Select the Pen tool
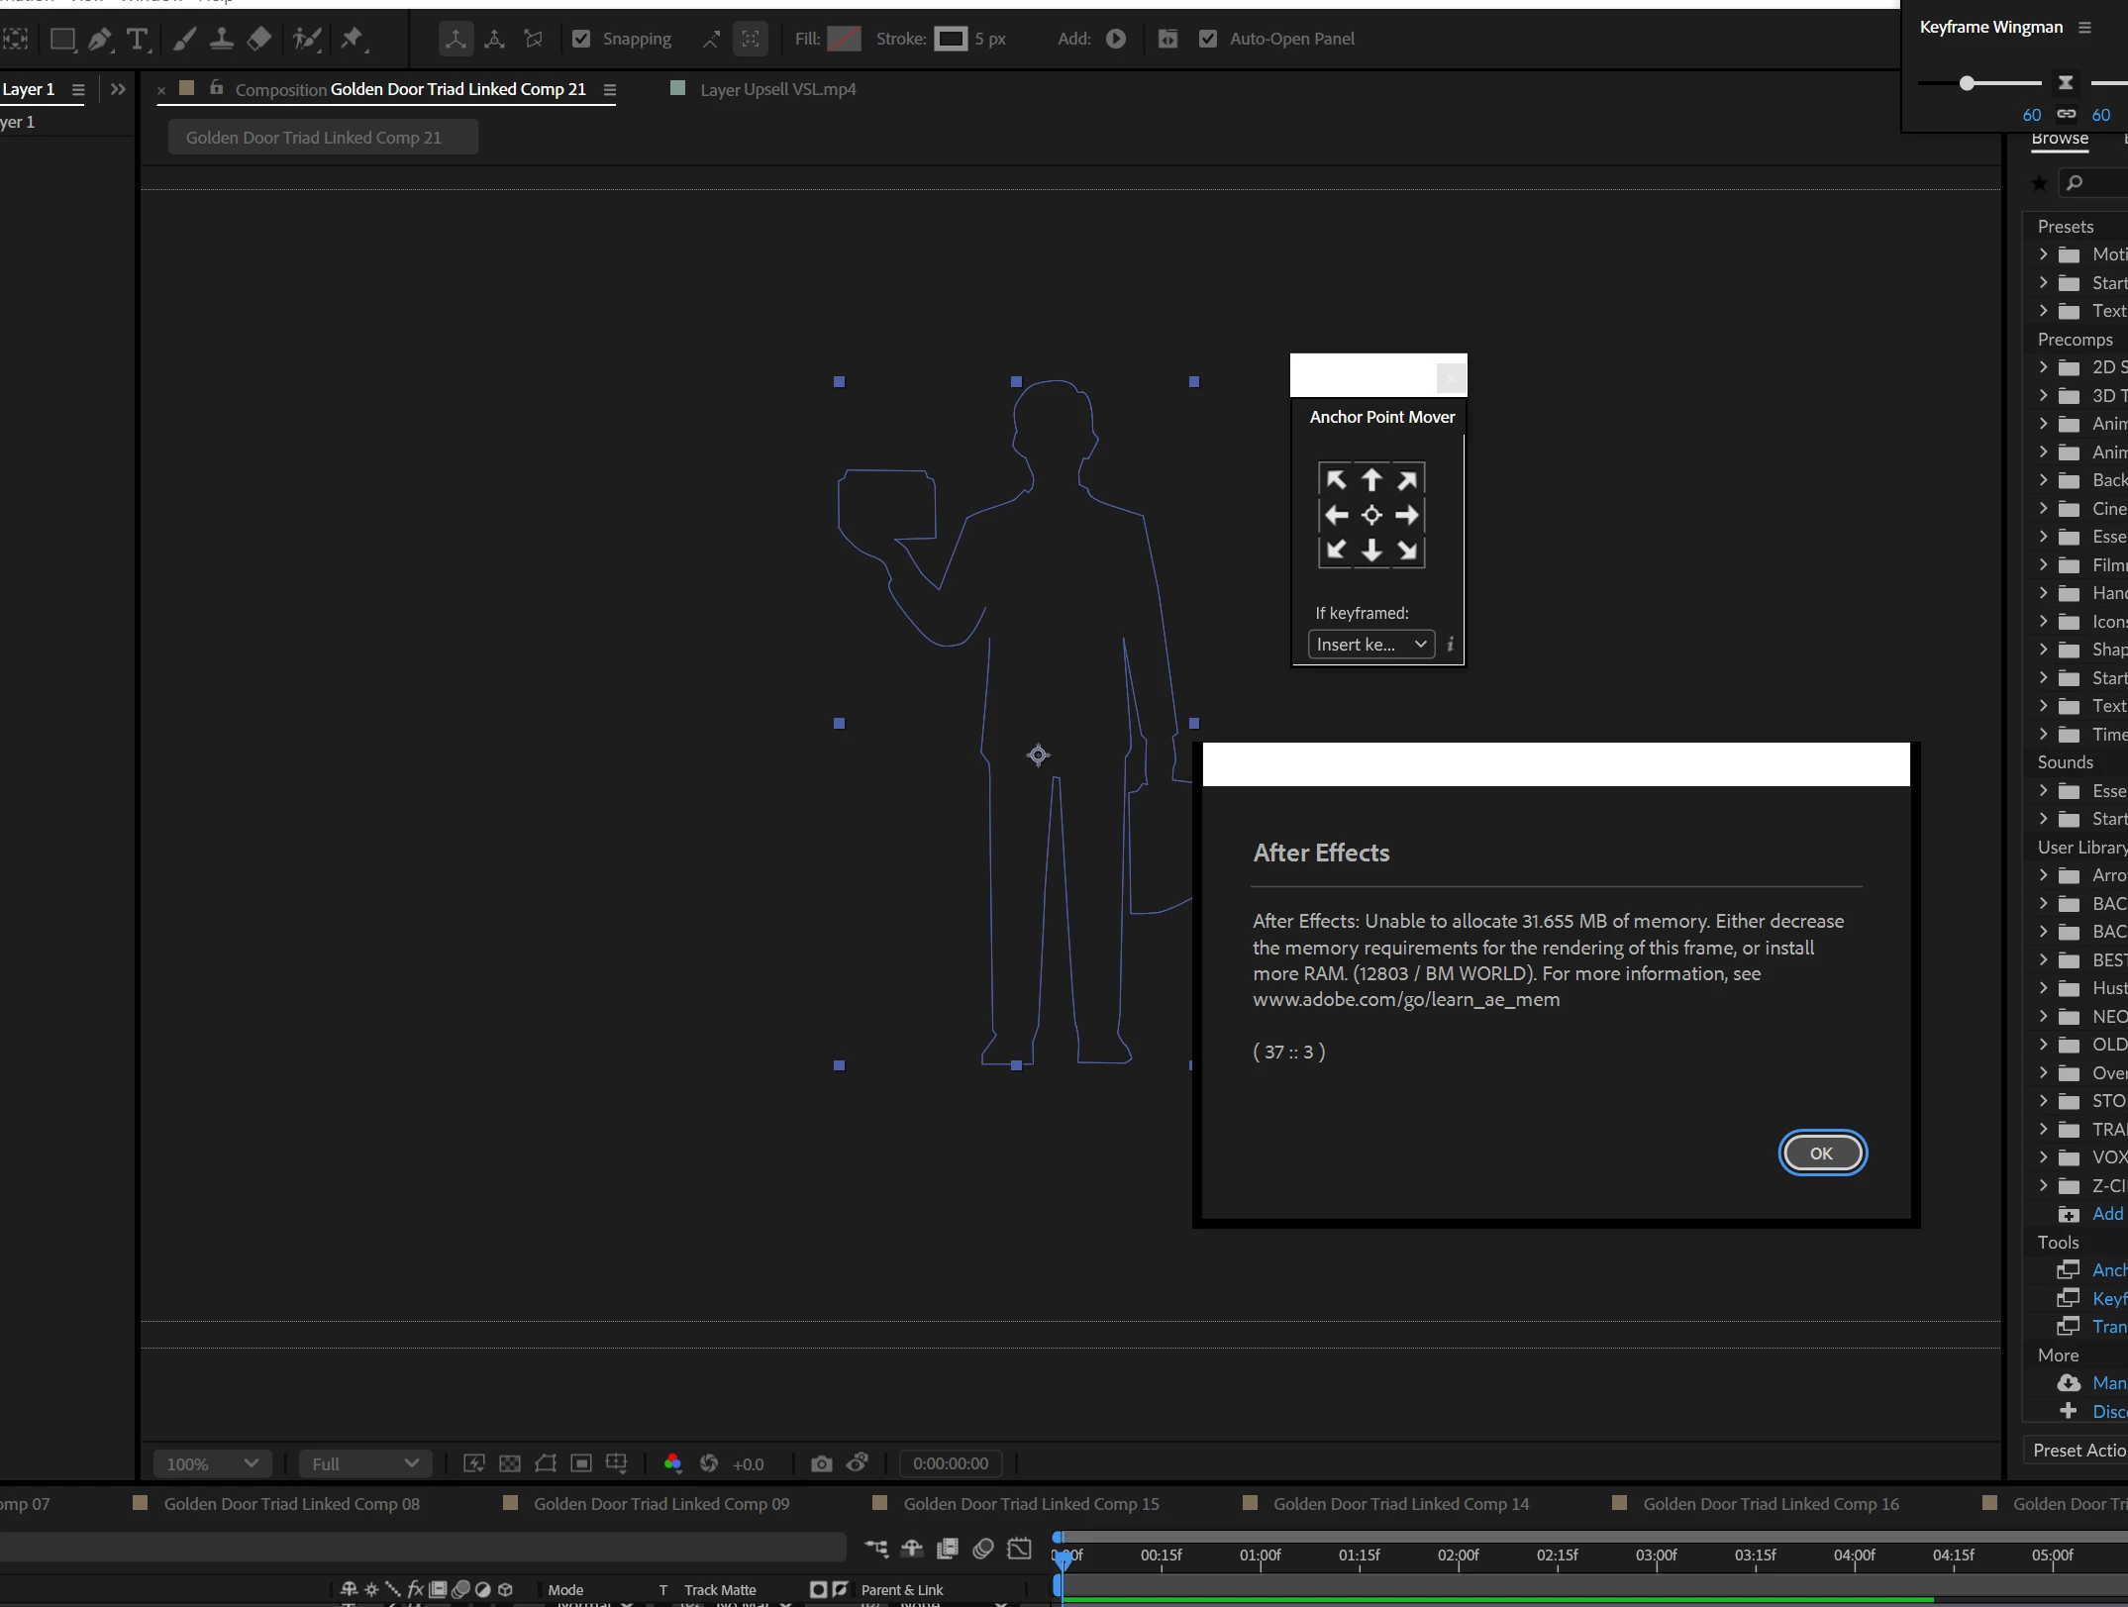This screenshot has width=2128, height=1607. tap(99, 40)
